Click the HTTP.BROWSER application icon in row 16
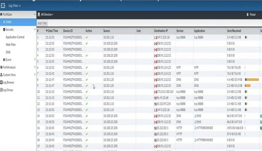Screen dimensions: 262x151 click(x=195, y=128)
